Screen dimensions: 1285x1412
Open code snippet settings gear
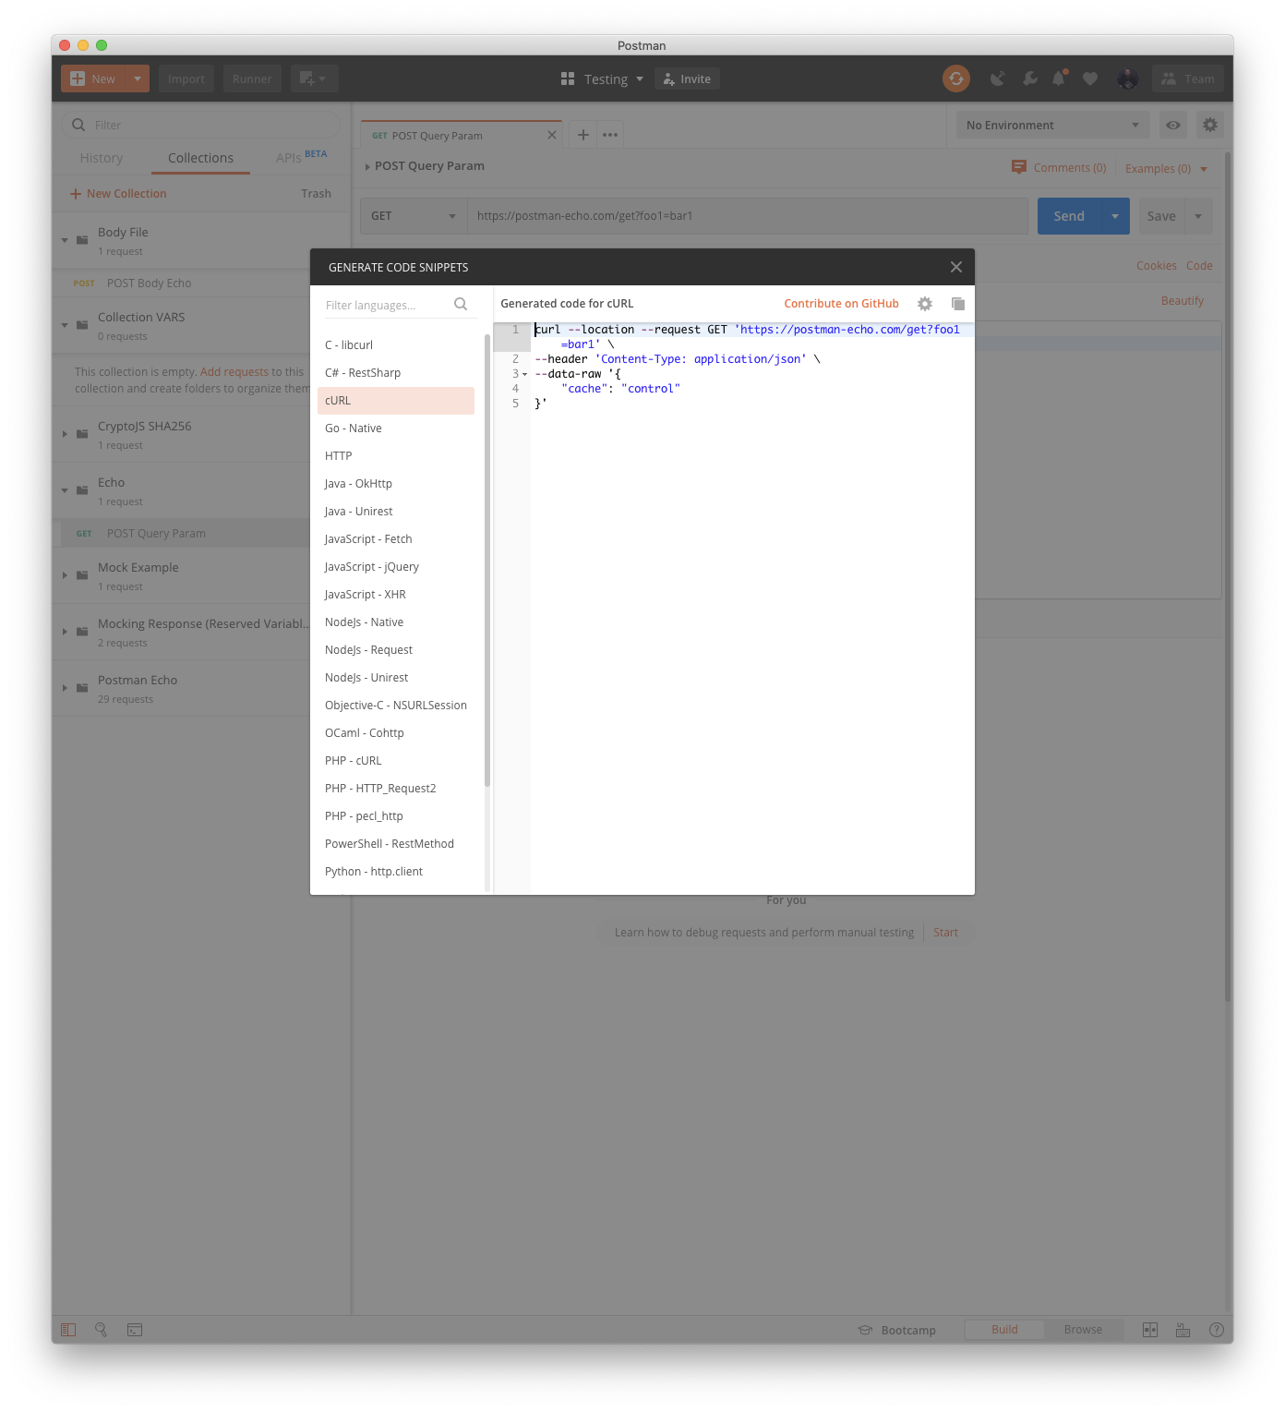[924, 303]
